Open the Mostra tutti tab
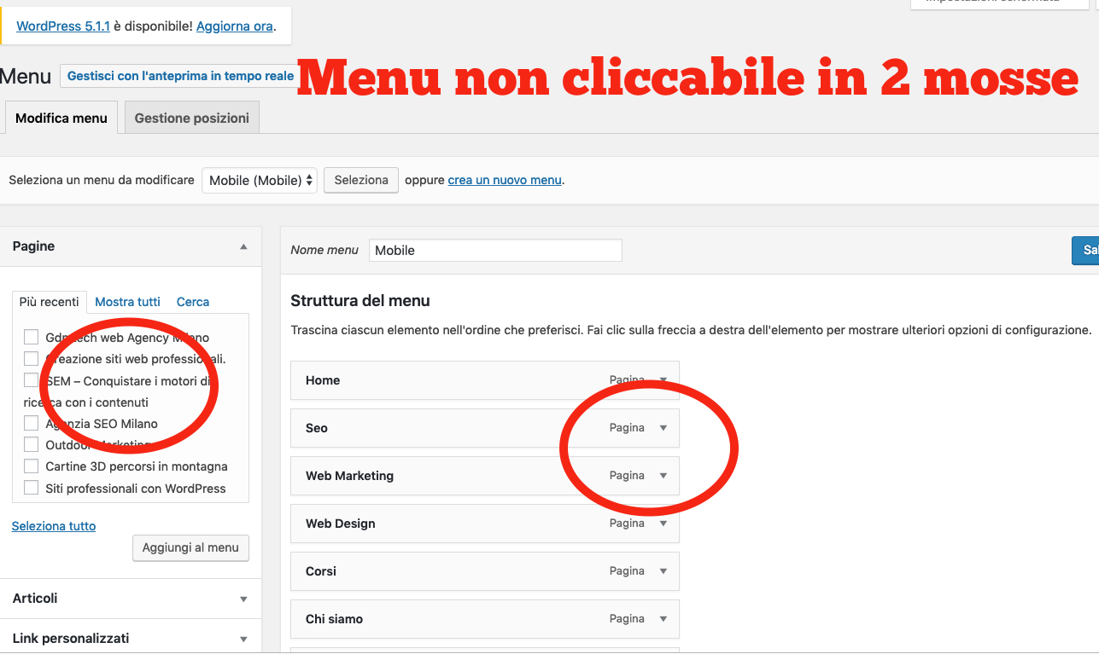 coord(128,302)
